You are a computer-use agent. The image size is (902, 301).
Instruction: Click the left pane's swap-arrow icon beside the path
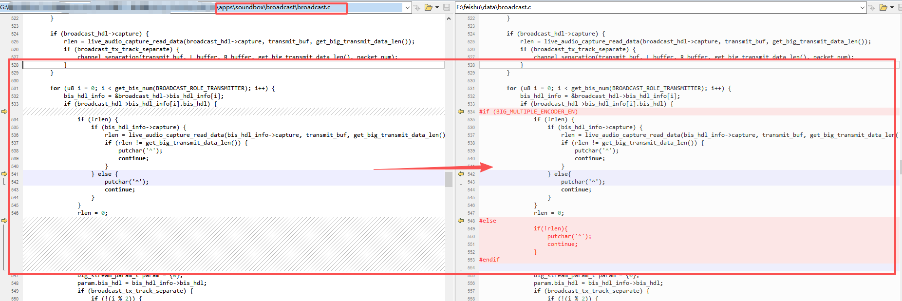pyautogui.click(x=417, y=7)
